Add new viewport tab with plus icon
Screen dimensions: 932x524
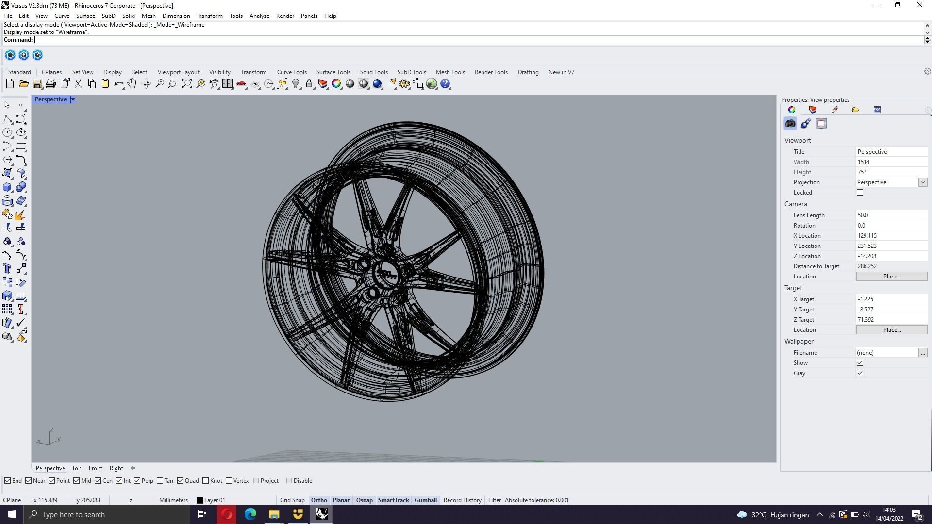click(133, 468)
